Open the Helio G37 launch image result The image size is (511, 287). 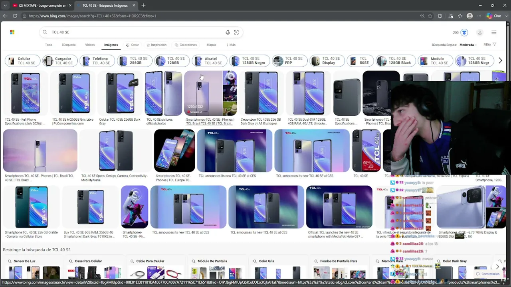coord(339,207)
